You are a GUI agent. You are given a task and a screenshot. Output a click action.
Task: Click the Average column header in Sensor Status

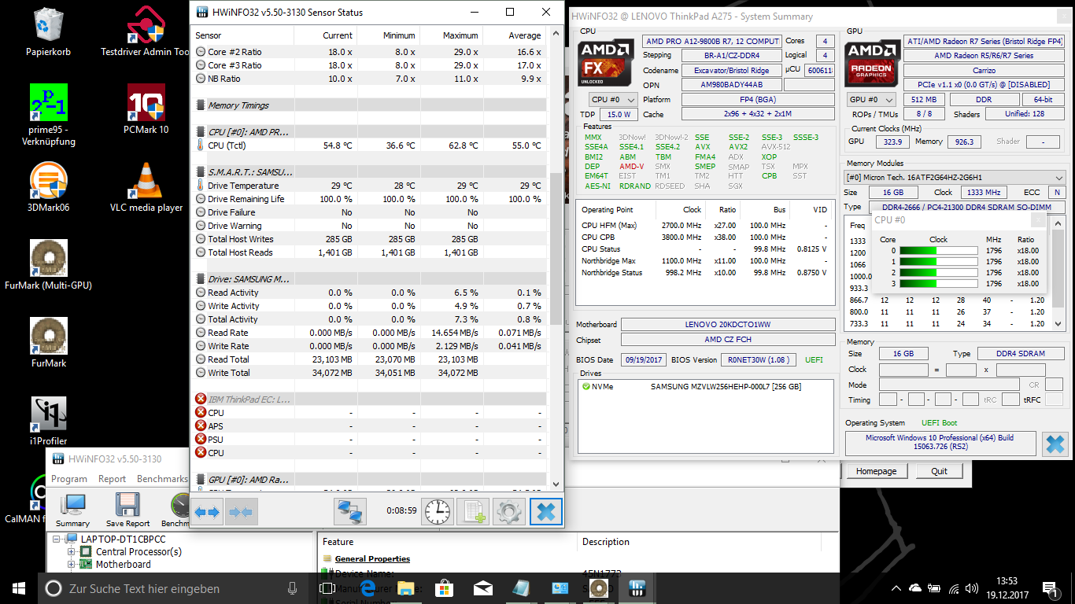pos(514,35)
